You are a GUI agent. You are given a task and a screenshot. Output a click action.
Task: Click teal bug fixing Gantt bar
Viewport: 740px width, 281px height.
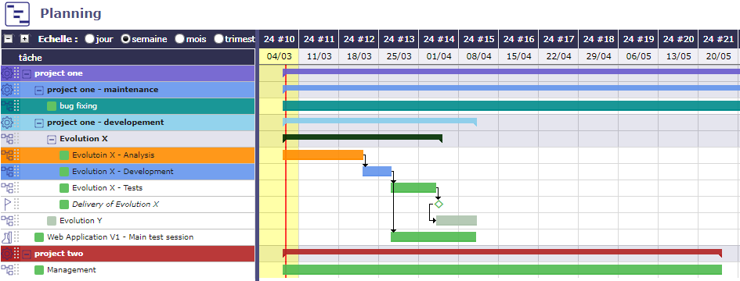pos(511,106)
